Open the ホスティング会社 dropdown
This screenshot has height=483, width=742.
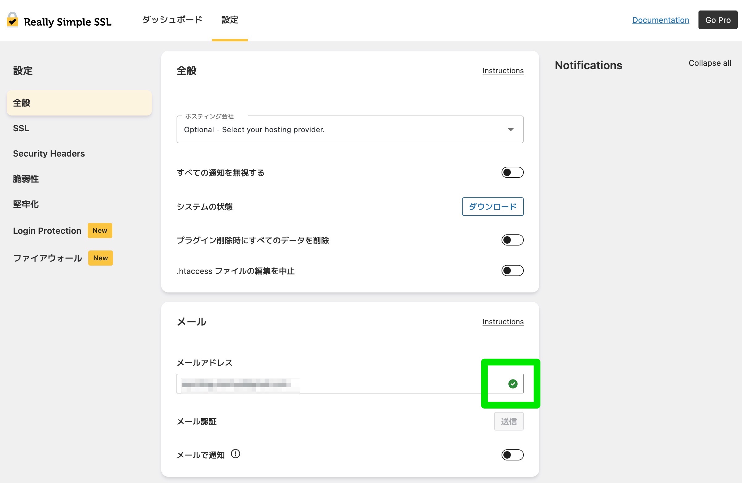350,129
